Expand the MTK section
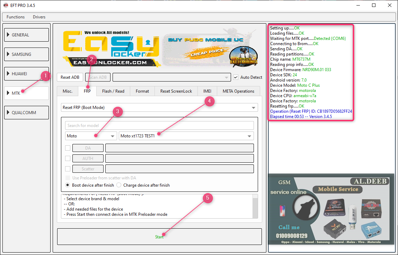This screenshot has width=398, height=255. 26,93
